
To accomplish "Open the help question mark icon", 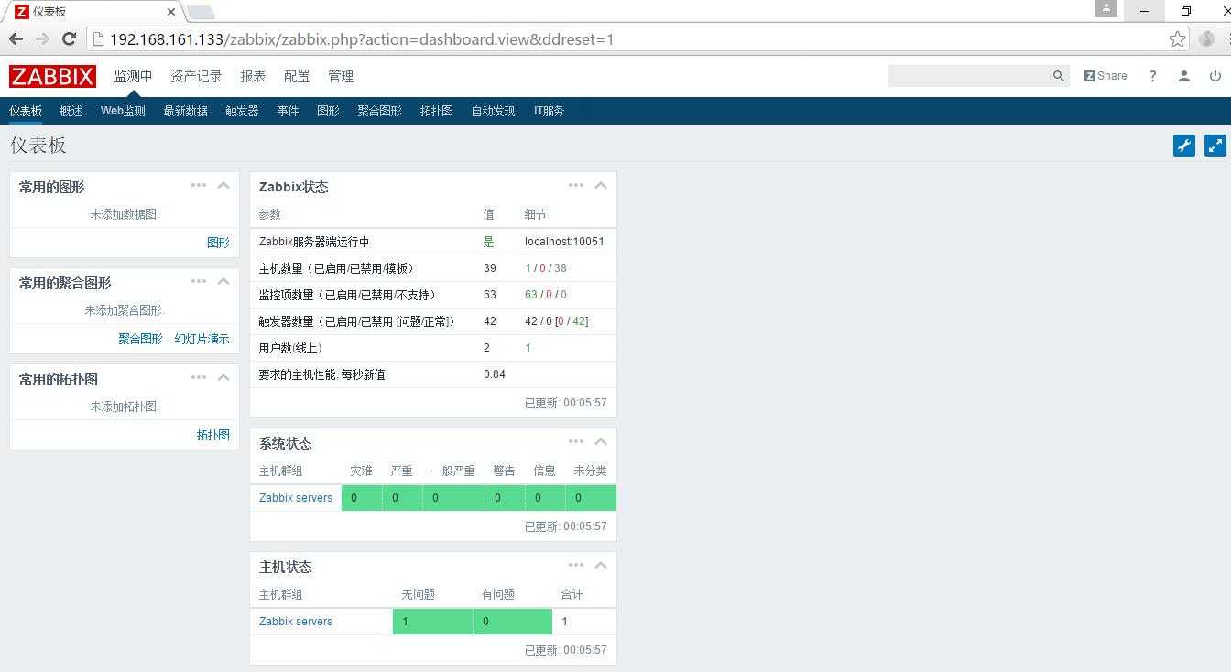I will point(1152,76).
